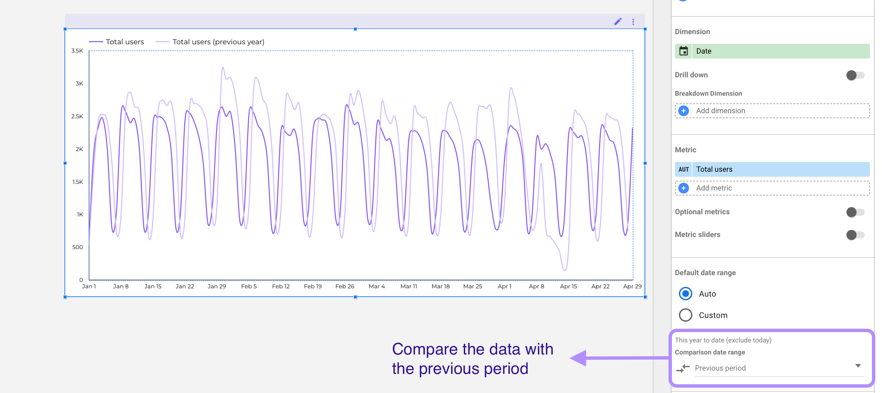Click the Date dimension field
This screenshot has width=882, height=393.
click(x=772, y=51)
